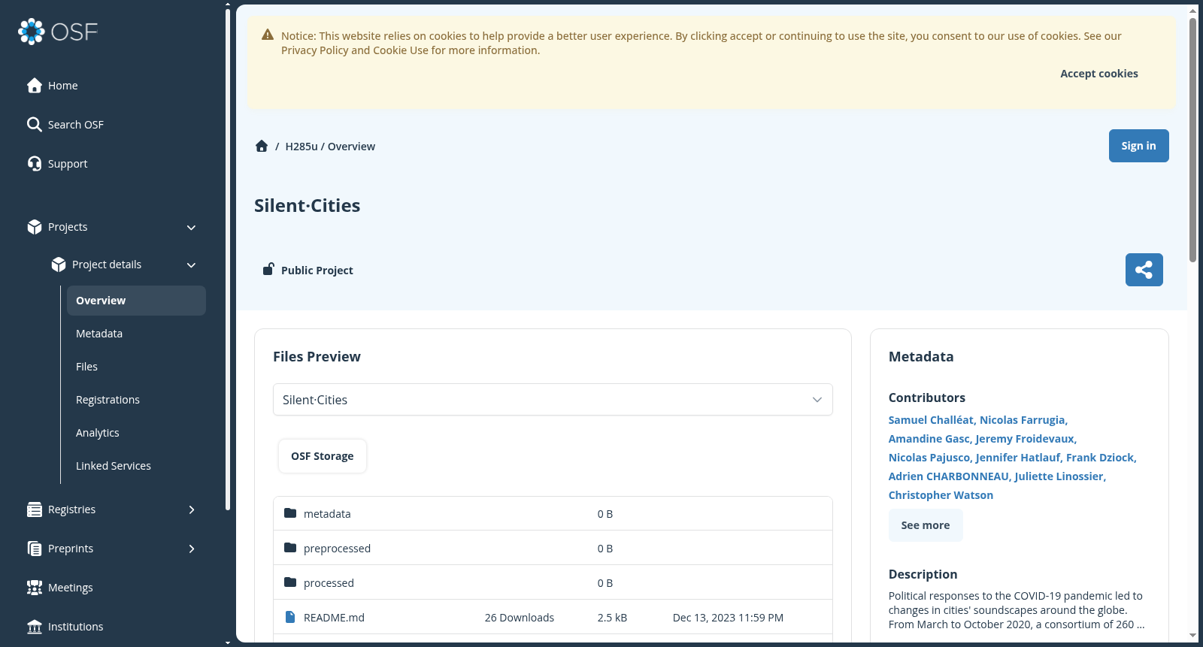
Task: Open the metadata folder name
Action: pyautogui.click(x=327, y=514)
